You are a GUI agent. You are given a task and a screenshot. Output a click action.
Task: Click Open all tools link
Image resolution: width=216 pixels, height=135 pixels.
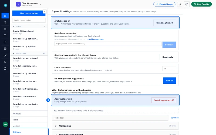pyautogui.click(x=175, y=118)
